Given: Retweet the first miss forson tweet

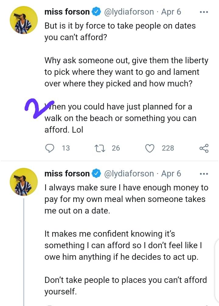Looking at the screenshot, I should [x=99, y=148].
